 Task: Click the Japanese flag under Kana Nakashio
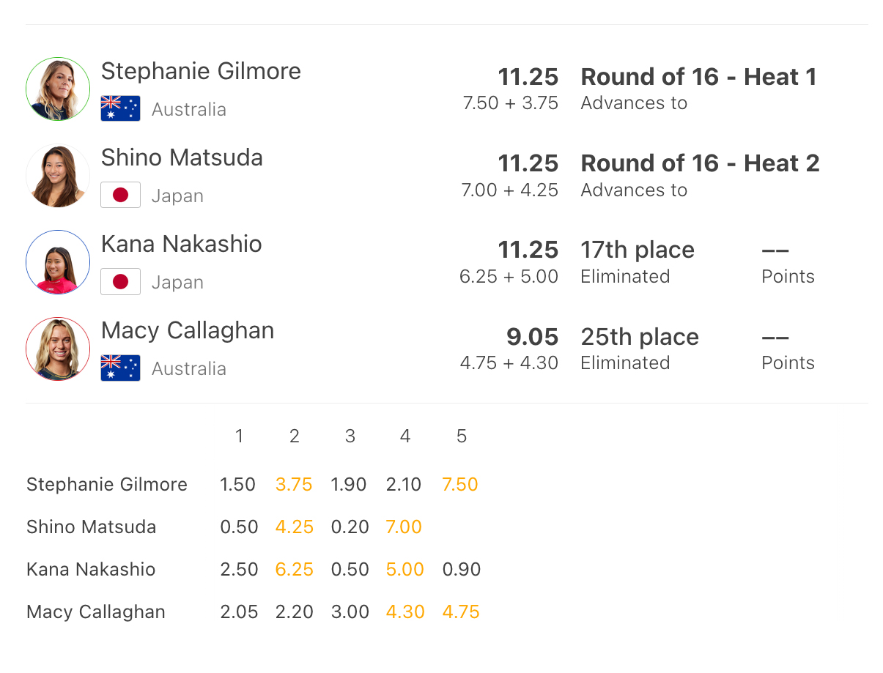[120, 282]
